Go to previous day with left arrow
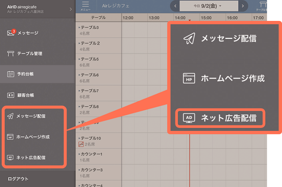 pos(175,6)
